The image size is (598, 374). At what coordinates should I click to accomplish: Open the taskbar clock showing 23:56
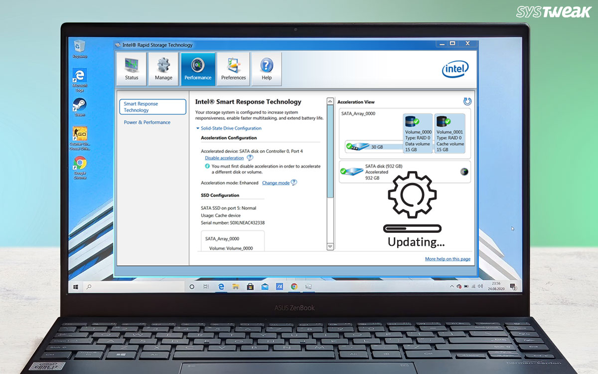coord(495,287)
